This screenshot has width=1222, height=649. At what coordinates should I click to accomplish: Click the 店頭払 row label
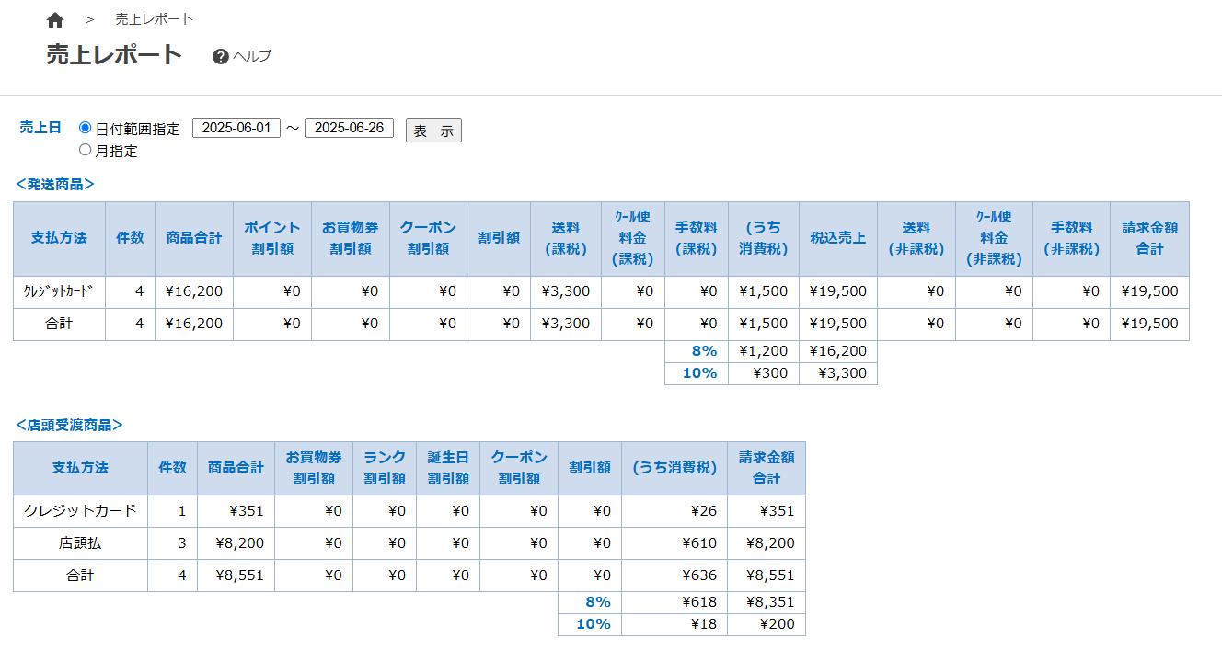point(80,543)
